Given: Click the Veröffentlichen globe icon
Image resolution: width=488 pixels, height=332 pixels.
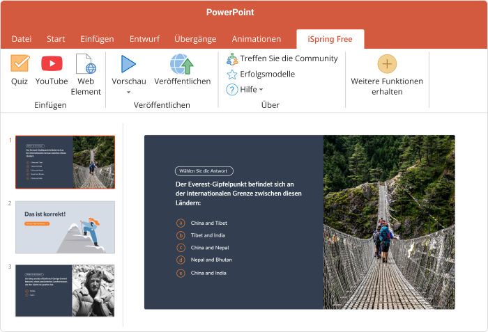Looking at the screenshot, I should (182, 64).
